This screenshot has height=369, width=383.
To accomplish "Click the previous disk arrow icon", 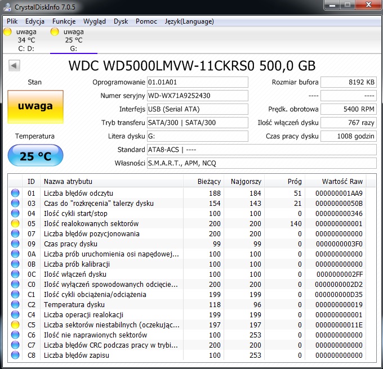I will 14,65.
